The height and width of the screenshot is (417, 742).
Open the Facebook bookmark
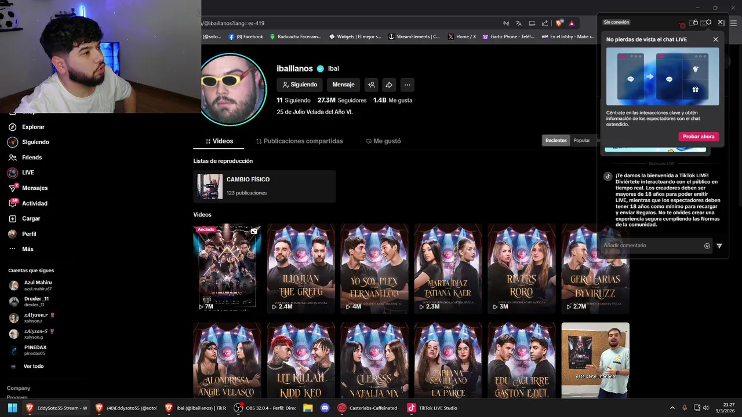[x=246, y=36]
